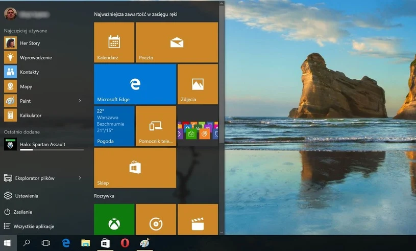Click the Start button on taskbar

pos(8,243)
